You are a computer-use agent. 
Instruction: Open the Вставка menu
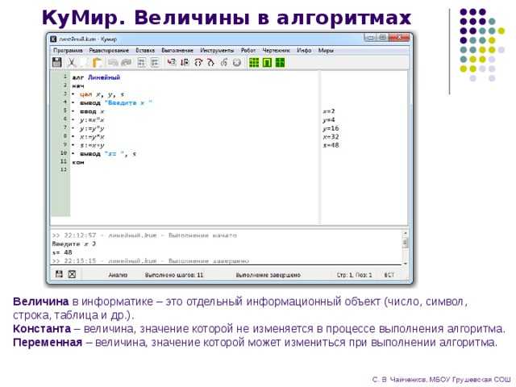[x=145, y=50]
